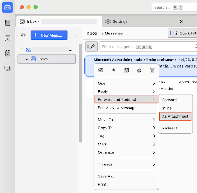Close the Settings tab
The height and width of the screenshot is (193, 197).
[x=182, y=21]
